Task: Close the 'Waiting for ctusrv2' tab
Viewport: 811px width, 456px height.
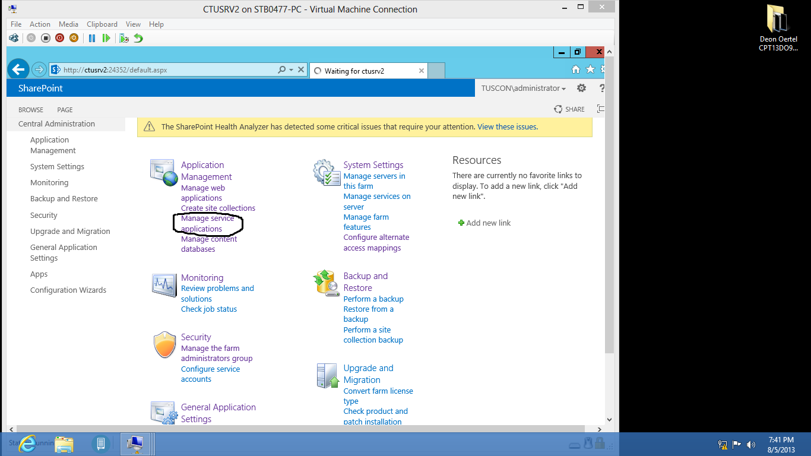Action: click(x=422, y=71)
